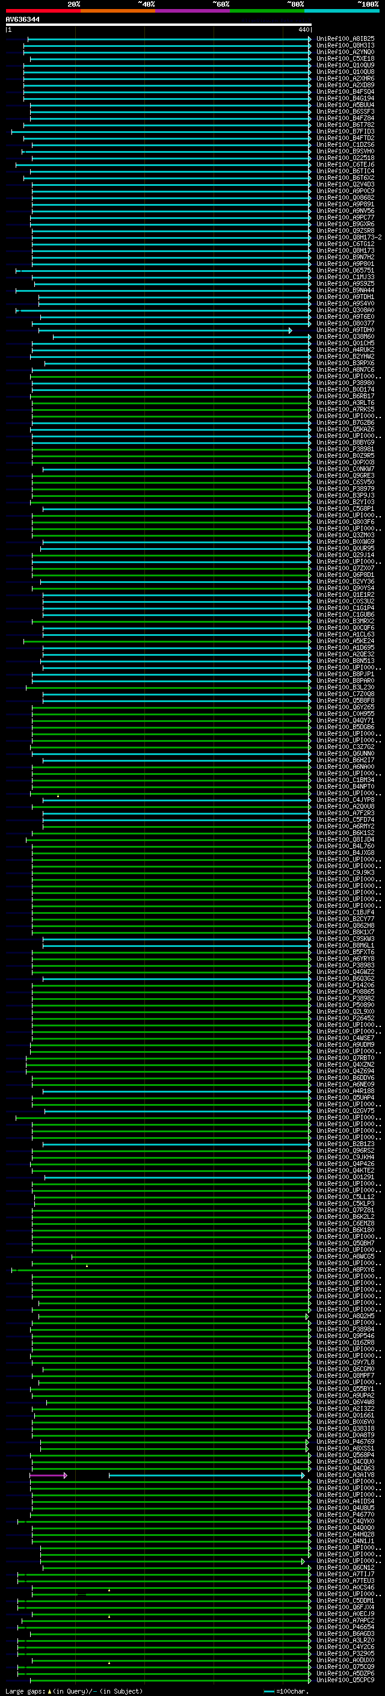Viewport: 385px width, 1696px height.
Task: Select hit label UniRef100_B6SSF3
Action: pos(345,112)
